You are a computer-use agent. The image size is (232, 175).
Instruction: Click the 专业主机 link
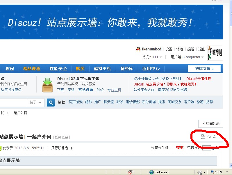(x=114, y=90)
